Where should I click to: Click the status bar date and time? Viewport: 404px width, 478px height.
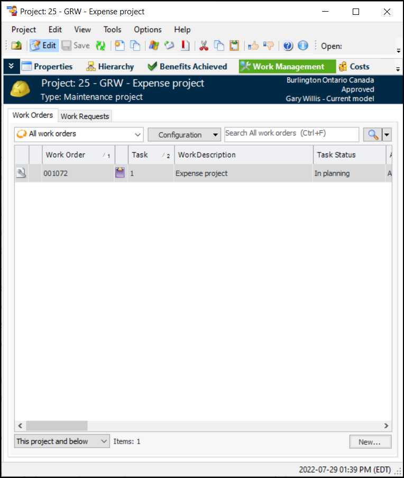[x=345, y=470]
